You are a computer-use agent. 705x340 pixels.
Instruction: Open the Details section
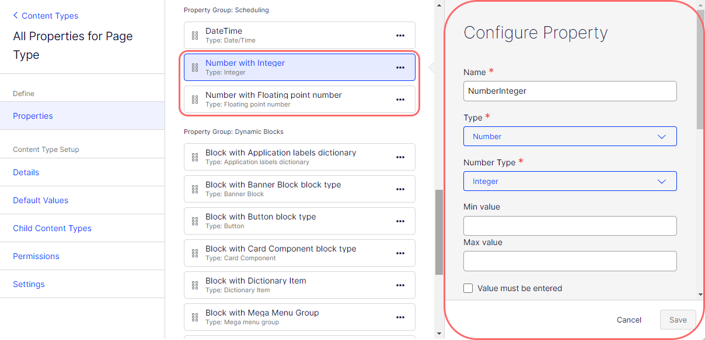[26, 172]
